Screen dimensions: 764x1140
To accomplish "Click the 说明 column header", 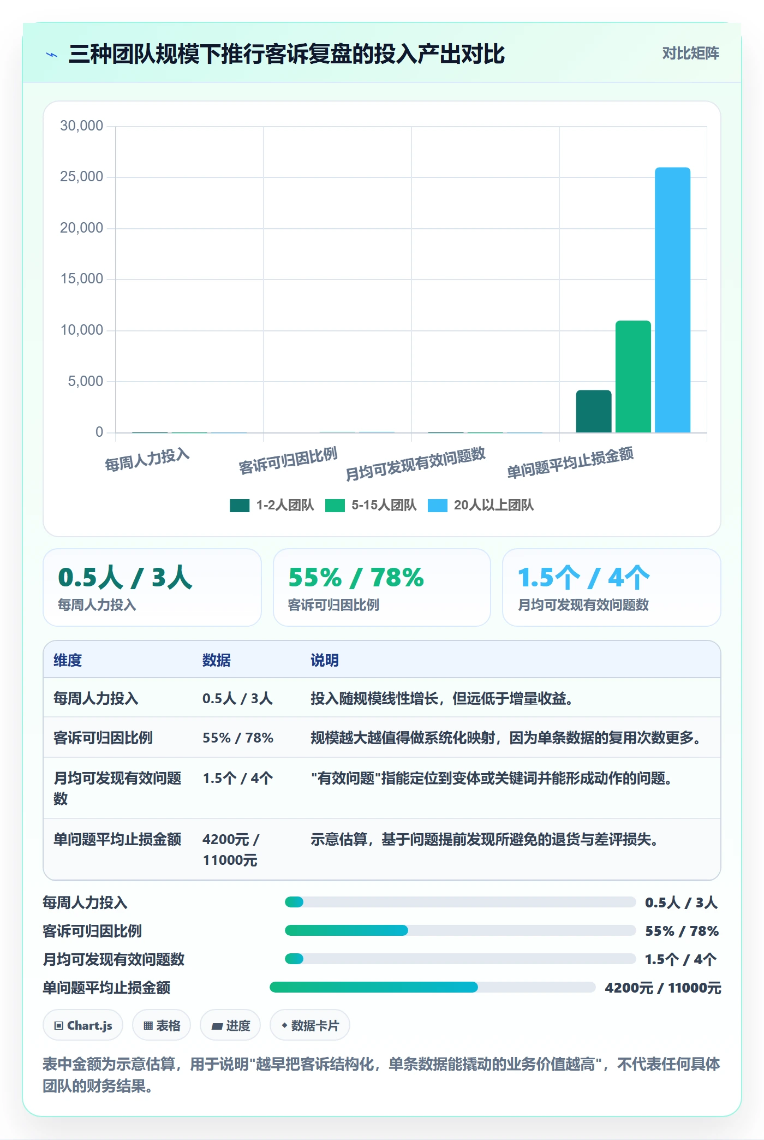I will [325, 660].
